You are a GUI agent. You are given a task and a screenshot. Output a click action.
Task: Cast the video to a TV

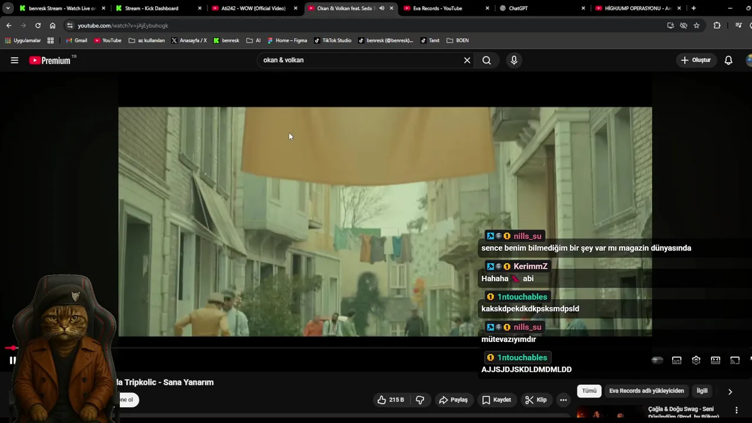[x=735, y=360]
